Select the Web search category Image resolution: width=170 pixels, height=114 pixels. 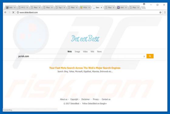70,52
